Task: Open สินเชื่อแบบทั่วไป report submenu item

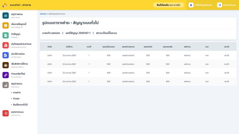Action: tap(20, 104)
